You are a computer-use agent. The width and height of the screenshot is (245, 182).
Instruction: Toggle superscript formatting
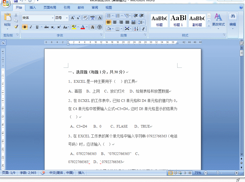pyautogui.click(x=59, y=27)
